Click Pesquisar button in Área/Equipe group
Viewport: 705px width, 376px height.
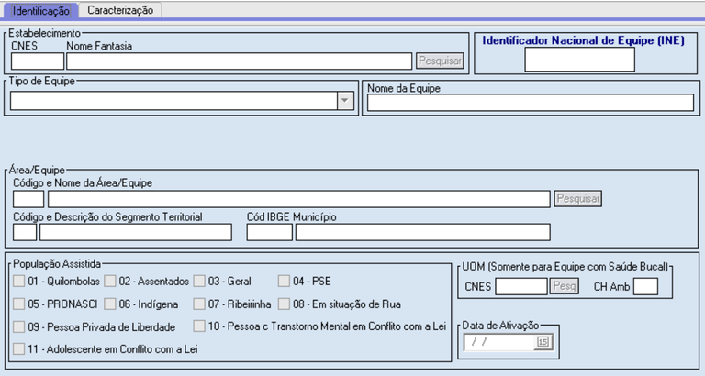click(x=577, y=199)
